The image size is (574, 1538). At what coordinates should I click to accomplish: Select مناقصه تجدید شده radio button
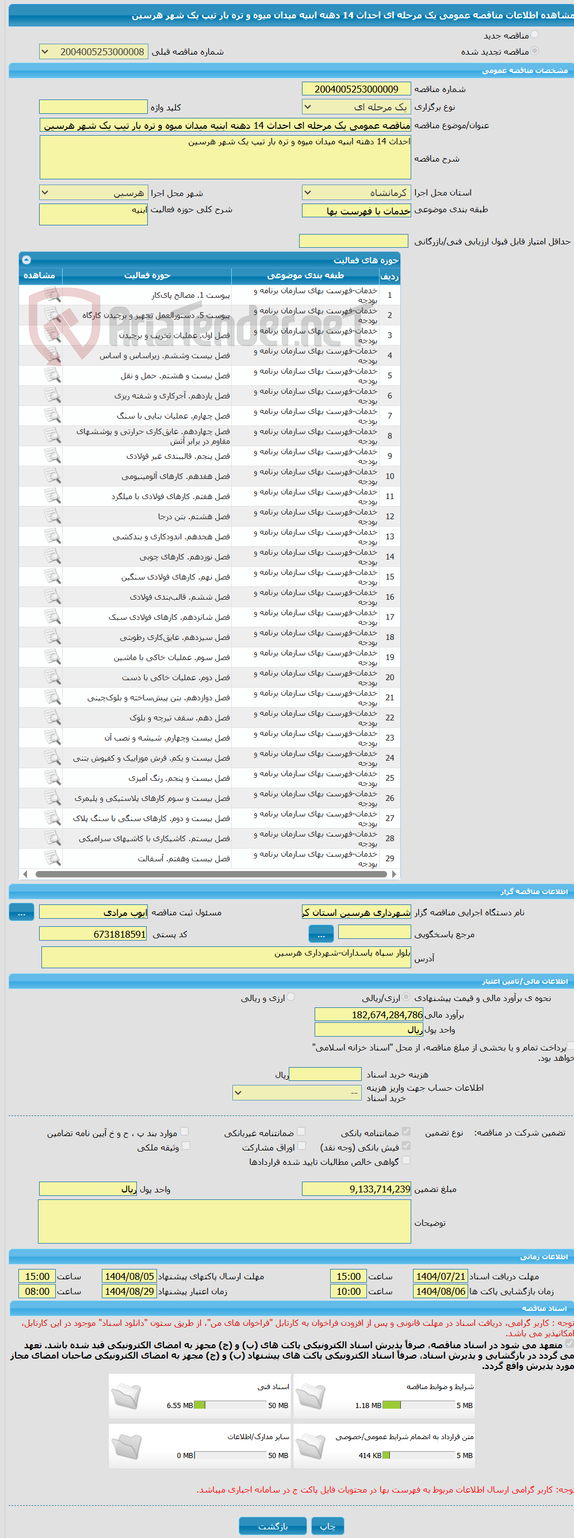[534, 51]
